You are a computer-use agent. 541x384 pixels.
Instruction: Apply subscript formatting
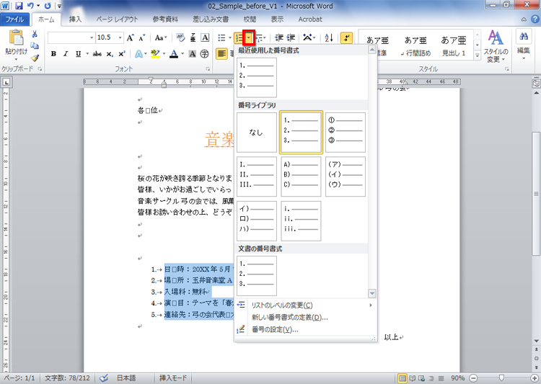(x=110, y=54)
